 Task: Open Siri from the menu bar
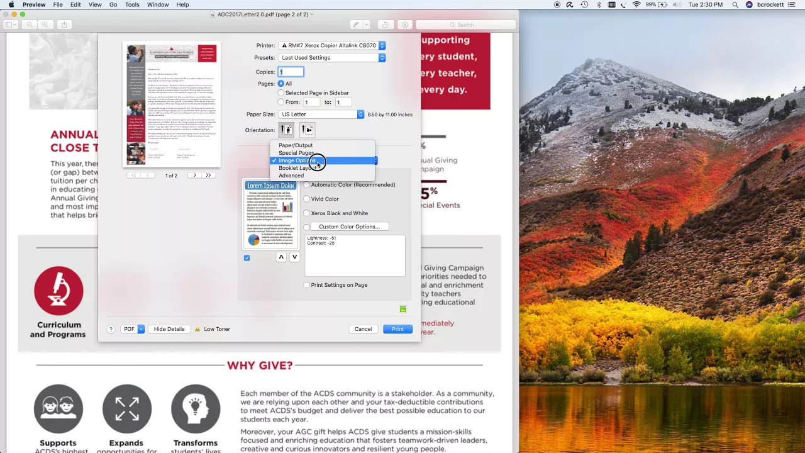click(x=749, y=4)
